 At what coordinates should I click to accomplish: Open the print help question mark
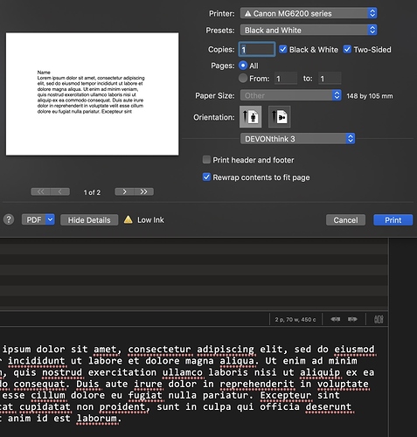[9, 219]
